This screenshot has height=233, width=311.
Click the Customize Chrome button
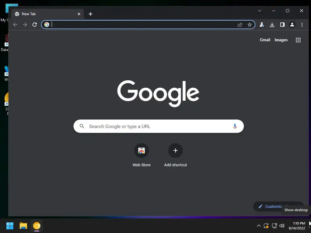coord(279,206)
